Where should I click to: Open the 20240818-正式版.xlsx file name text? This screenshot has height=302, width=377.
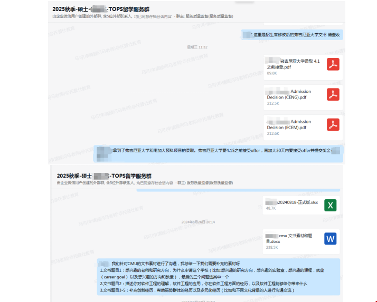(x=291, y=202)
